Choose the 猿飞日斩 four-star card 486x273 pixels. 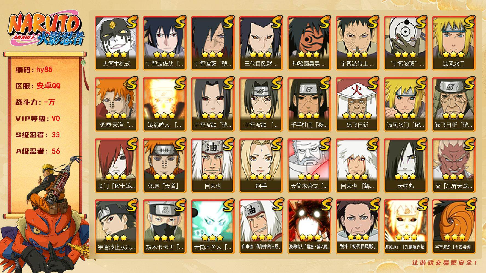coord(357,104)
